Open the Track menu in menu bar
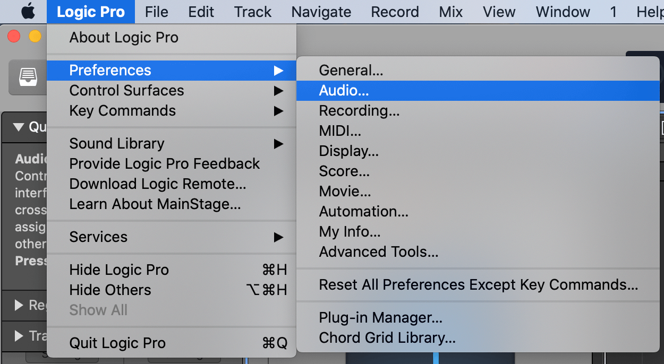 pos(253,12)
